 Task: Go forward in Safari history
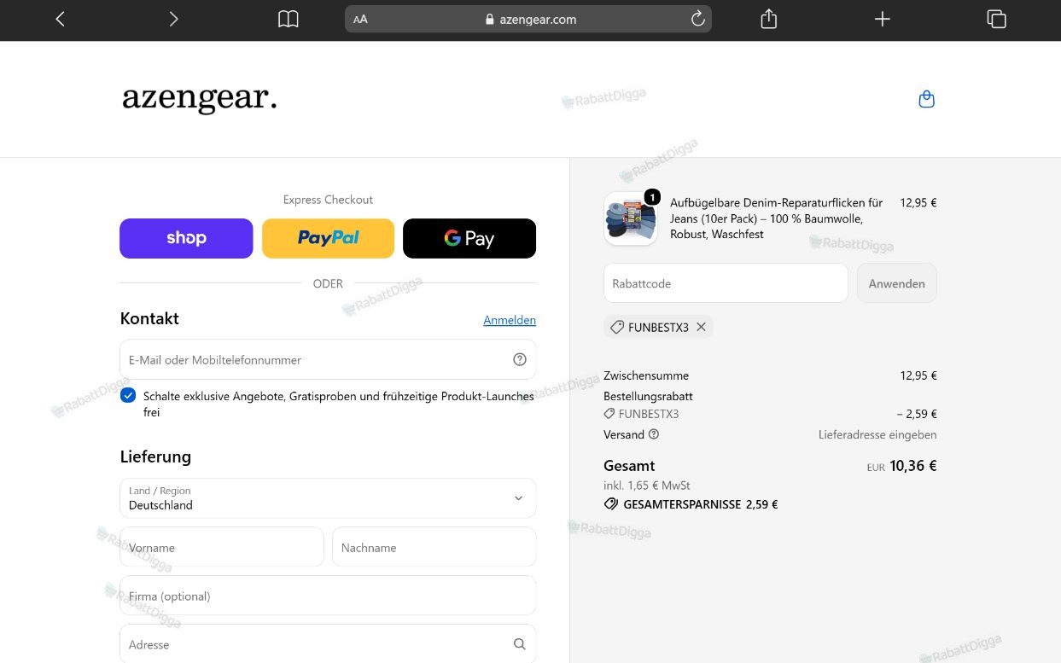pos(173,19)
